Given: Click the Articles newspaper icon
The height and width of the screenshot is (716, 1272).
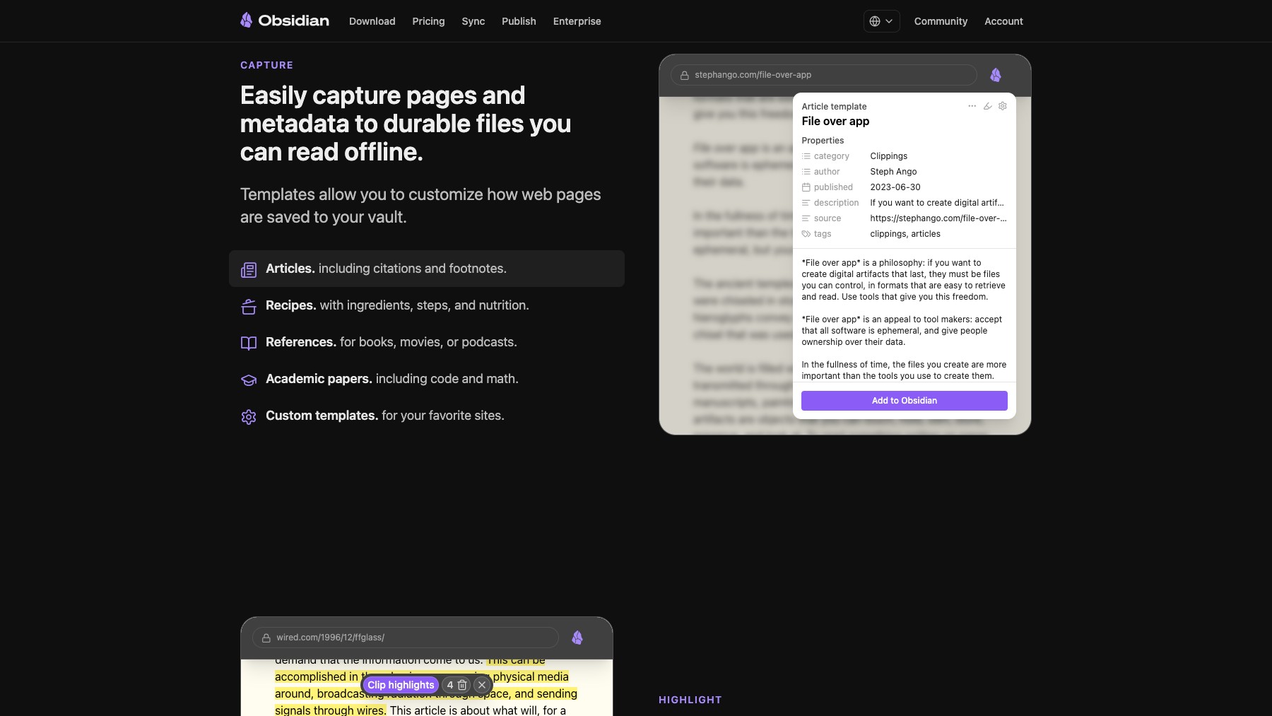Looking at the screenshot, I should click(x=249, y=270).
